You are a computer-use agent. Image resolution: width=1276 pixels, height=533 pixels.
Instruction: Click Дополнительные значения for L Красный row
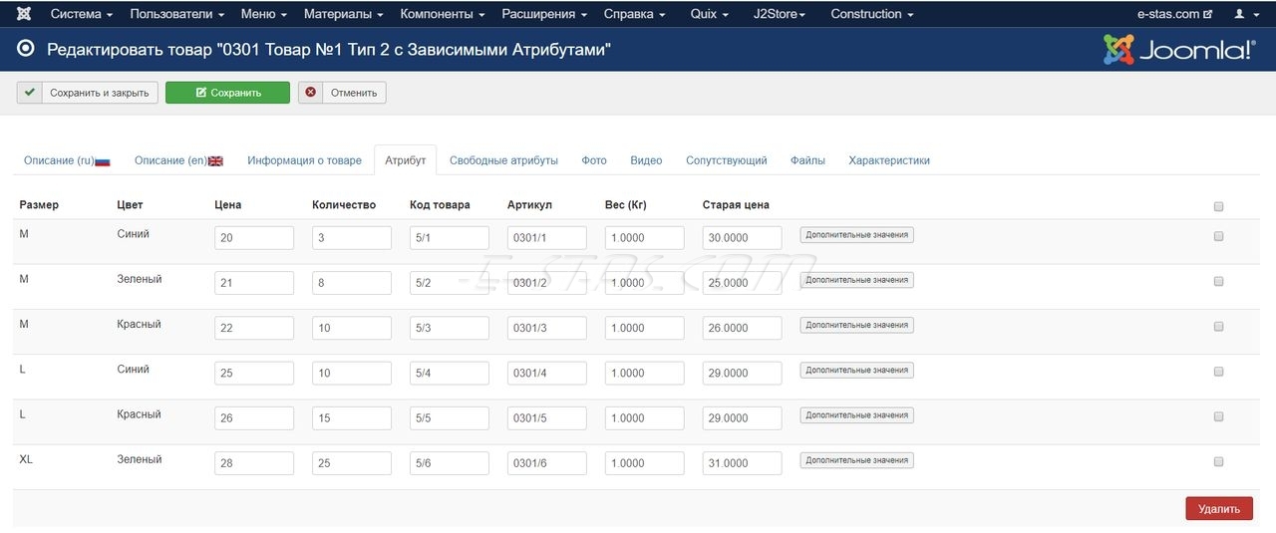pos(857,415)
